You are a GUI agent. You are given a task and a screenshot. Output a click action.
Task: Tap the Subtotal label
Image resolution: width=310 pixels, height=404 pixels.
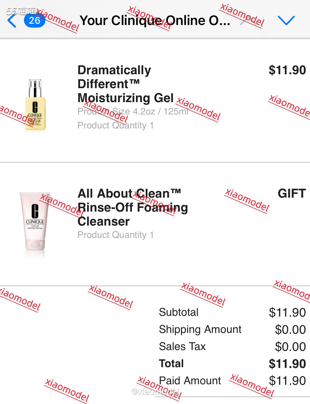179,312
